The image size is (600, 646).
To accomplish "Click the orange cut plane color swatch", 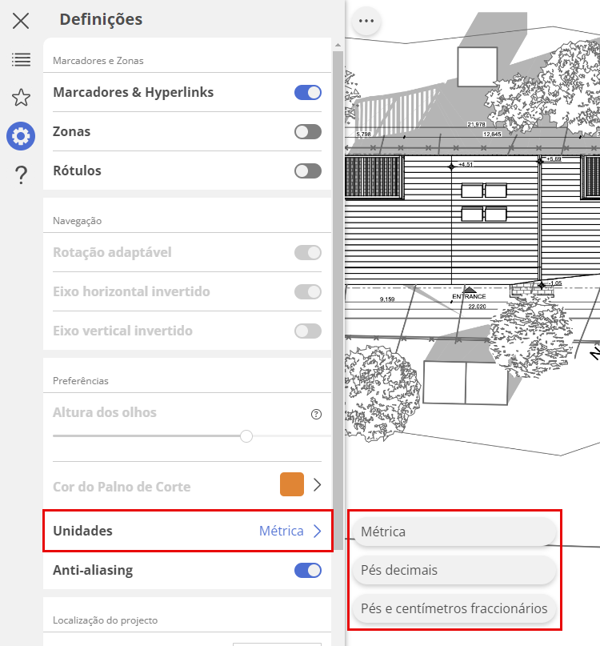I will (x=292, y=485).
